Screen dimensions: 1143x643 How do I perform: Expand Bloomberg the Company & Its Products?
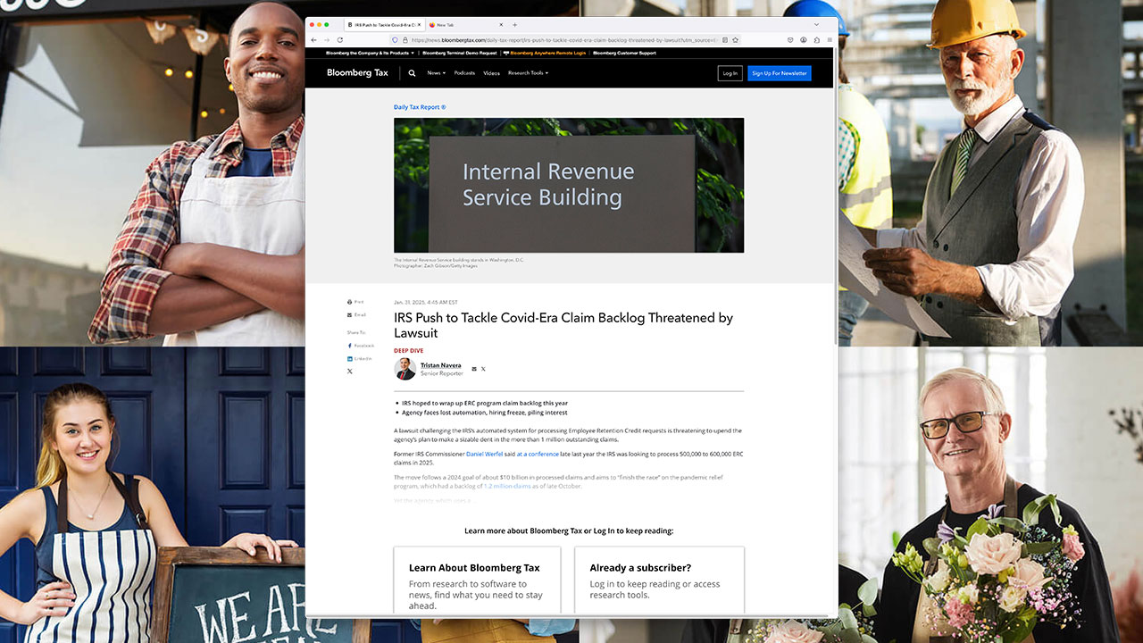click(371, 53)
